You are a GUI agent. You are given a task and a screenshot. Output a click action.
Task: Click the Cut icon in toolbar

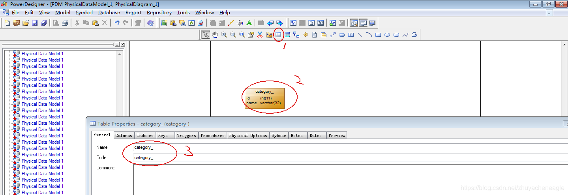(77, 23)
